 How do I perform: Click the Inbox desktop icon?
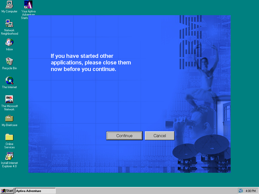[x=9, y=42]
